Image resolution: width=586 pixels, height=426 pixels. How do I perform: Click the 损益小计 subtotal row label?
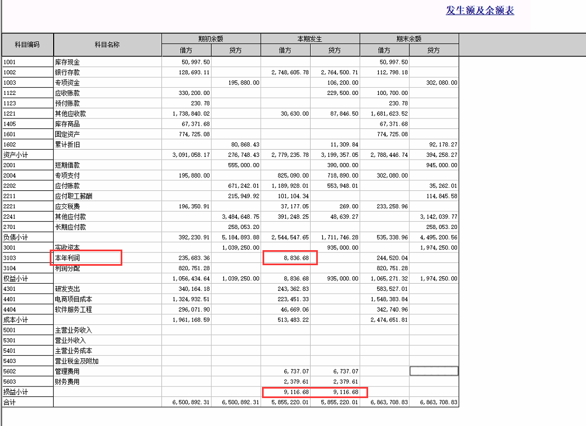15,392
